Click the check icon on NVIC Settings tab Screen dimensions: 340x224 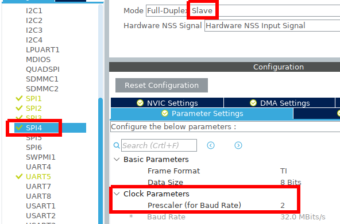(140, 103)
